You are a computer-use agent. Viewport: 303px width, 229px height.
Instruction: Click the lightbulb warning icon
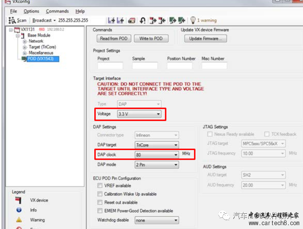193,20
